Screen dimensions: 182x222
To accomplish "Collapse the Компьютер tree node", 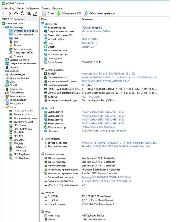I will [3, 27].
